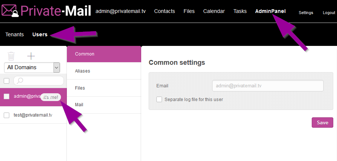Click the green plus add user icon
This screenshot has height=161, width=337.
click(x=31, y=56)
